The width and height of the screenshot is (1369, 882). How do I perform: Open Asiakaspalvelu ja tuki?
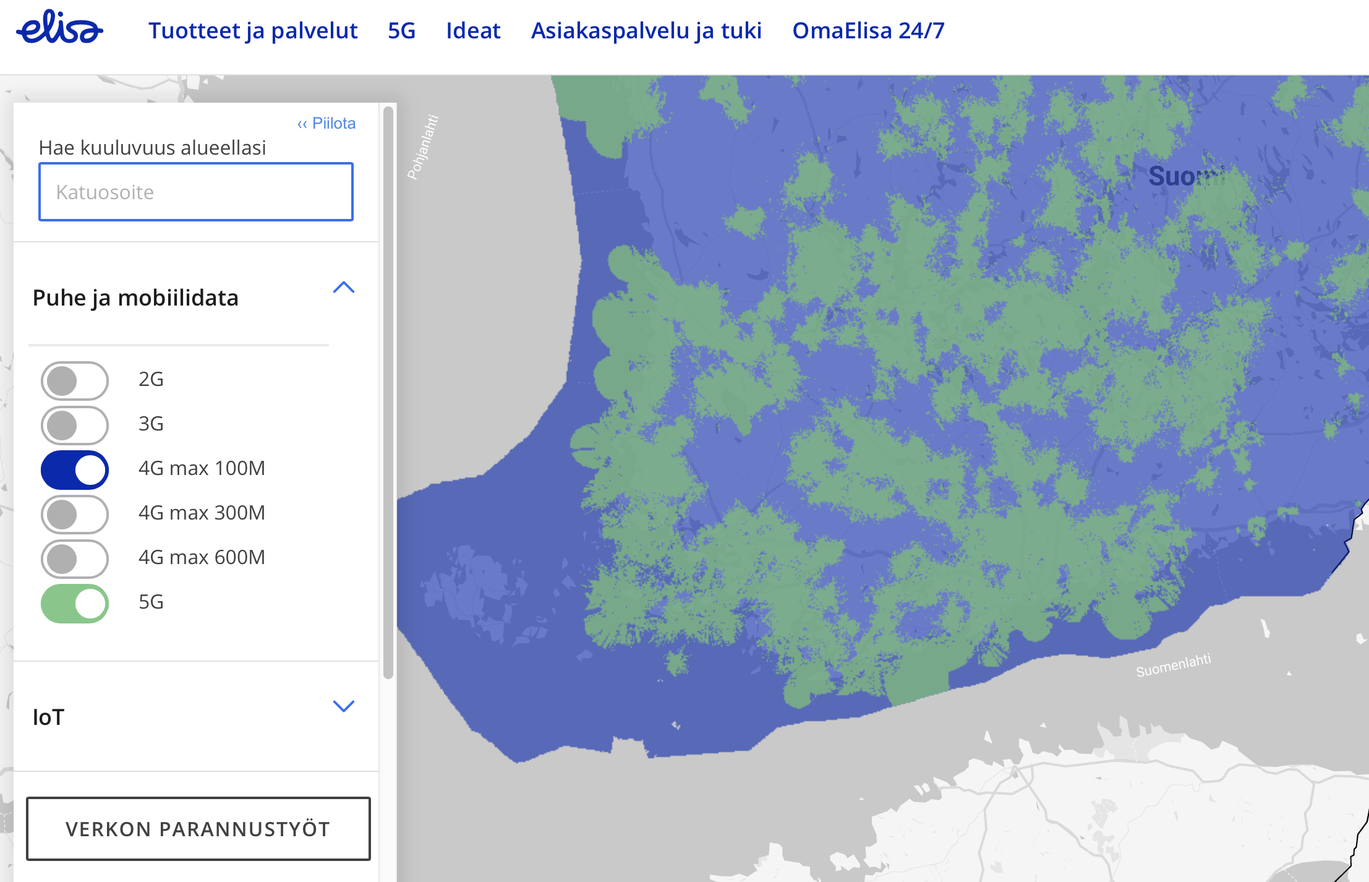click(x=645, y=30)
